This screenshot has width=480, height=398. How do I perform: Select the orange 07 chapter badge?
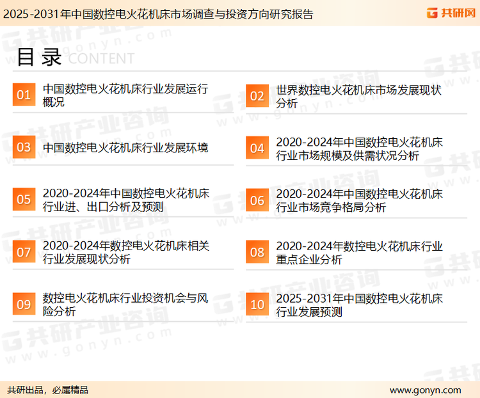coord(24,252)
